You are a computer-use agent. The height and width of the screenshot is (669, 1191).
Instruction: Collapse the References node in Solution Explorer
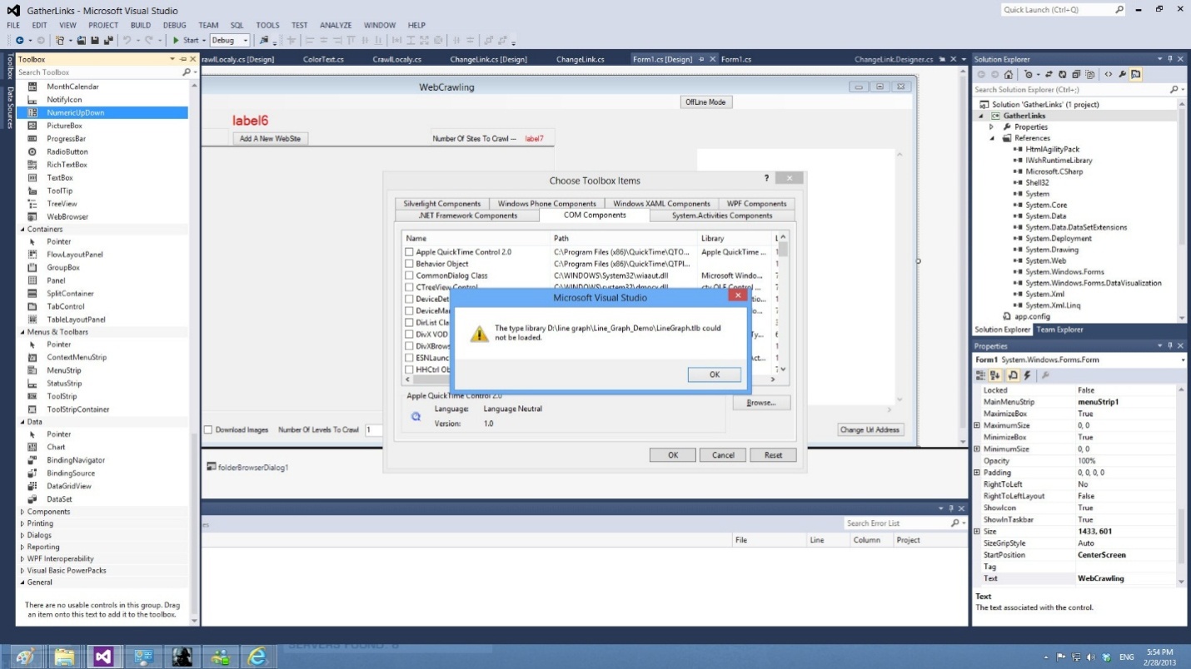pos(992,138)
